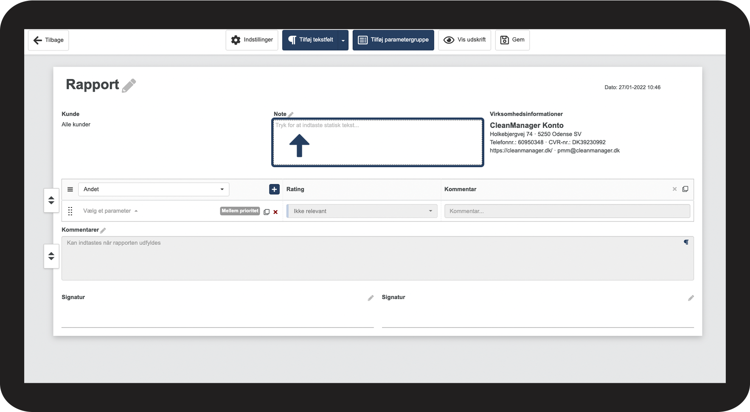The width and height of the screenshot is (750, 412).
Task: Move the Kommentarer block with reorder arrows
Action: click(x=51, y=256)
